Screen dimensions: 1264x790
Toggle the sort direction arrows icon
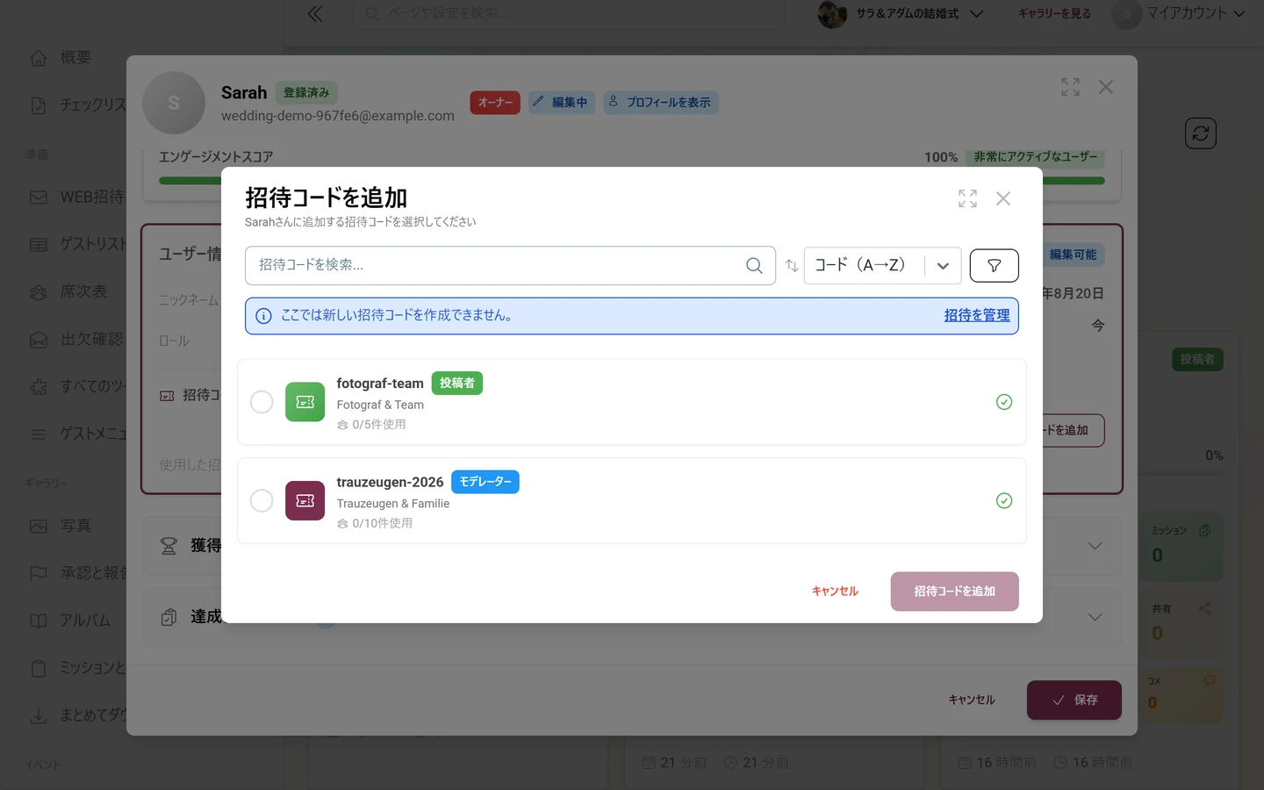(x=792, y=265)
